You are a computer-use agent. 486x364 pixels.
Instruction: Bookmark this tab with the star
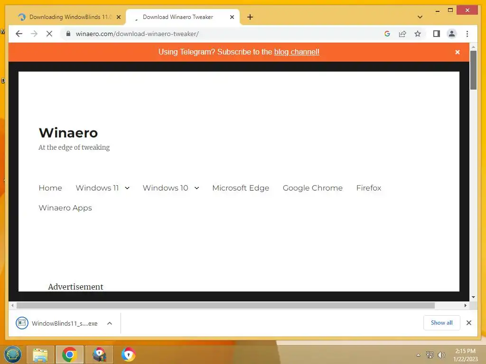pyautogui.click(x=418, y=34)
